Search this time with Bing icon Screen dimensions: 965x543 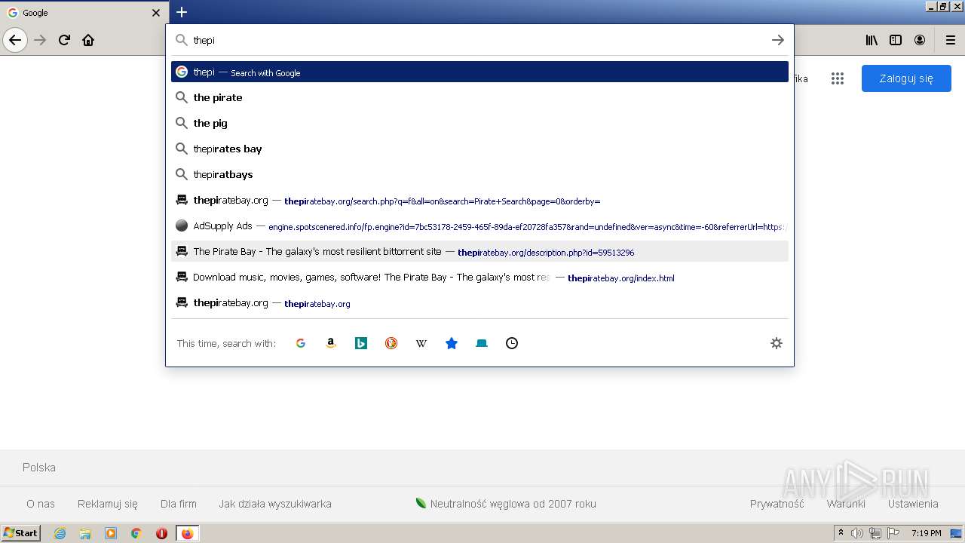point(361,343)
